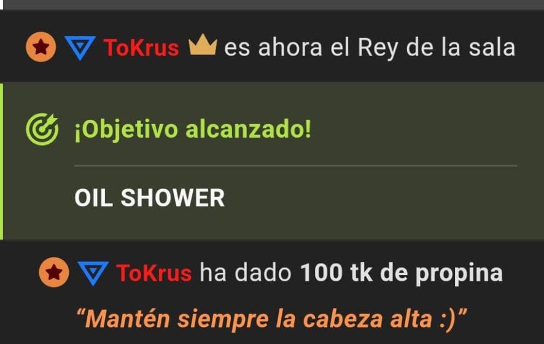Click the orange star badge beside the King announcement

(41, 47)
